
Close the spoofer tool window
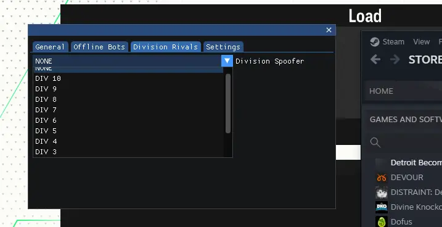point(329,30)
